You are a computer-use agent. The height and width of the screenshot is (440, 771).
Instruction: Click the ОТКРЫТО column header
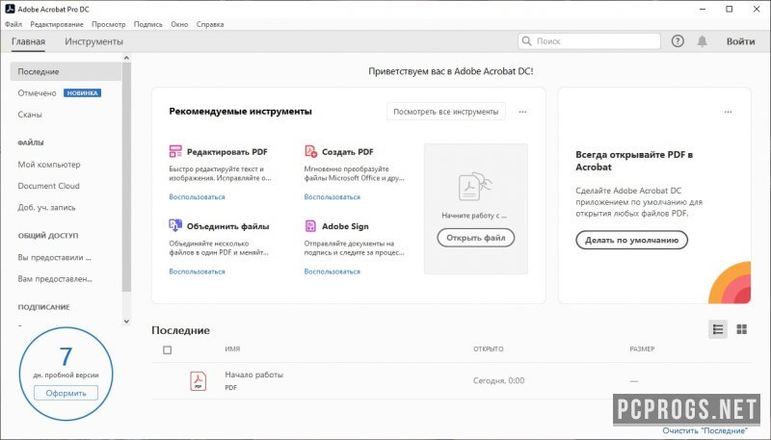tap(489, 349)
